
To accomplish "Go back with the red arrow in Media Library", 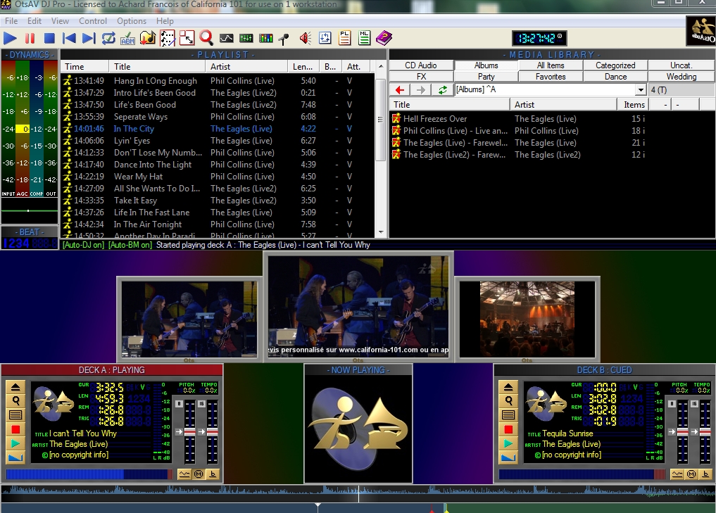I will [x=400, y=90].
